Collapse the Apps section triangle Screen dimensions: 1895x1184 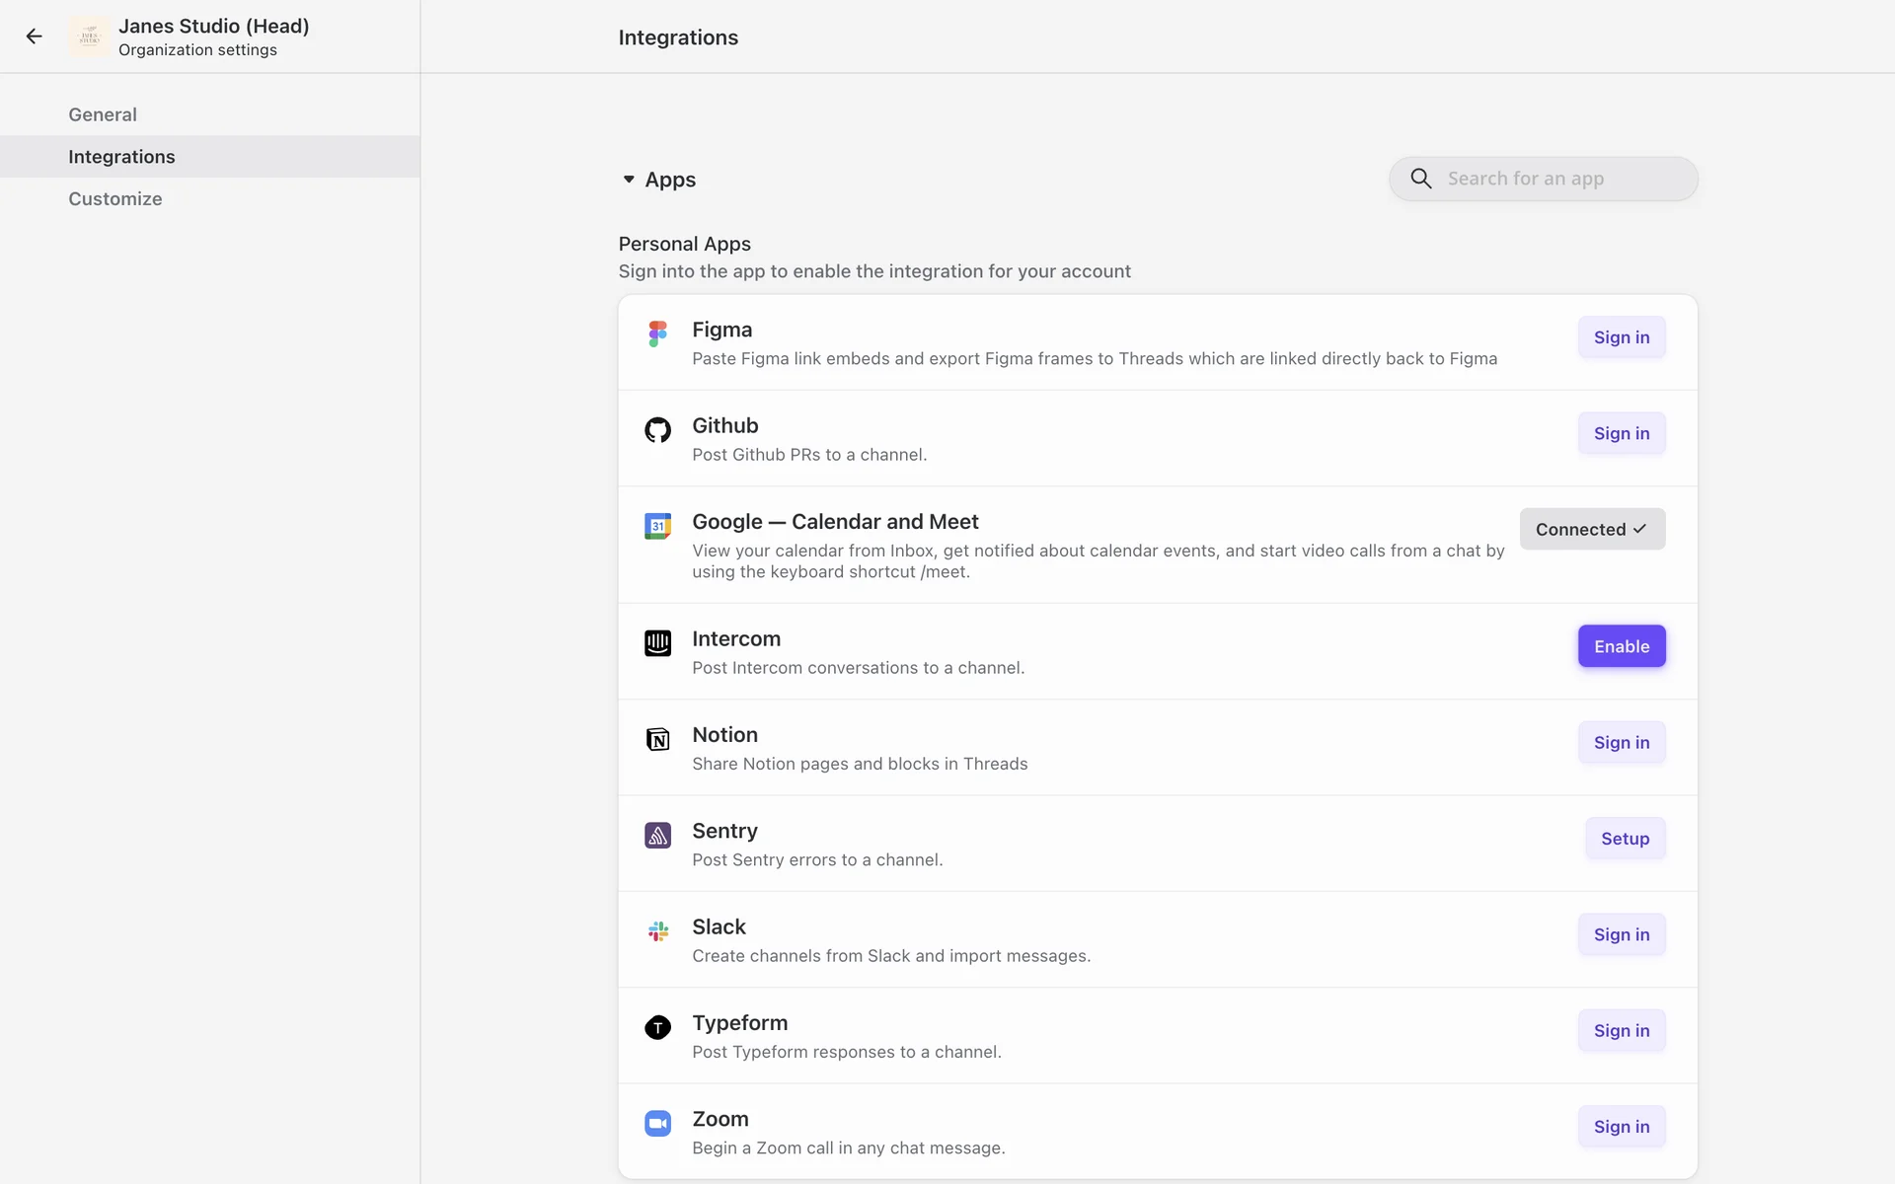click(629, 180)
